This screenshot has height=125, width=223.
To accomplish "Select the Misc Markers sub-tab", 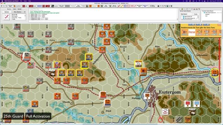I will 18,12.
